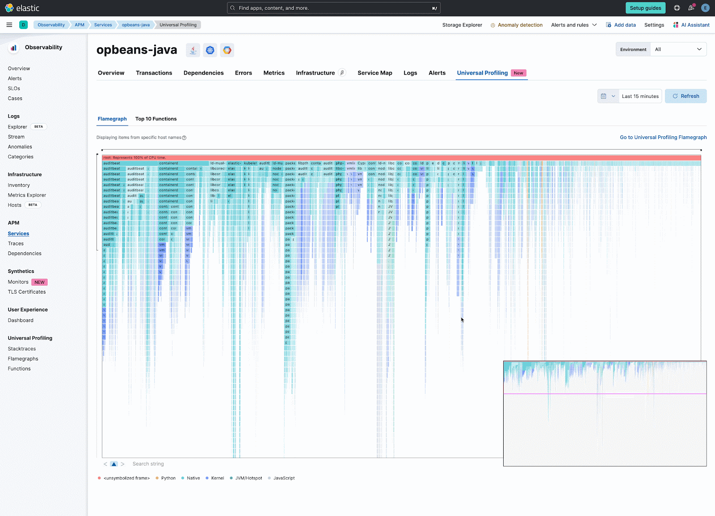Switch to the Top 10 Functions tab
Viewport: 715px width, 516px height.
point(156,119)
